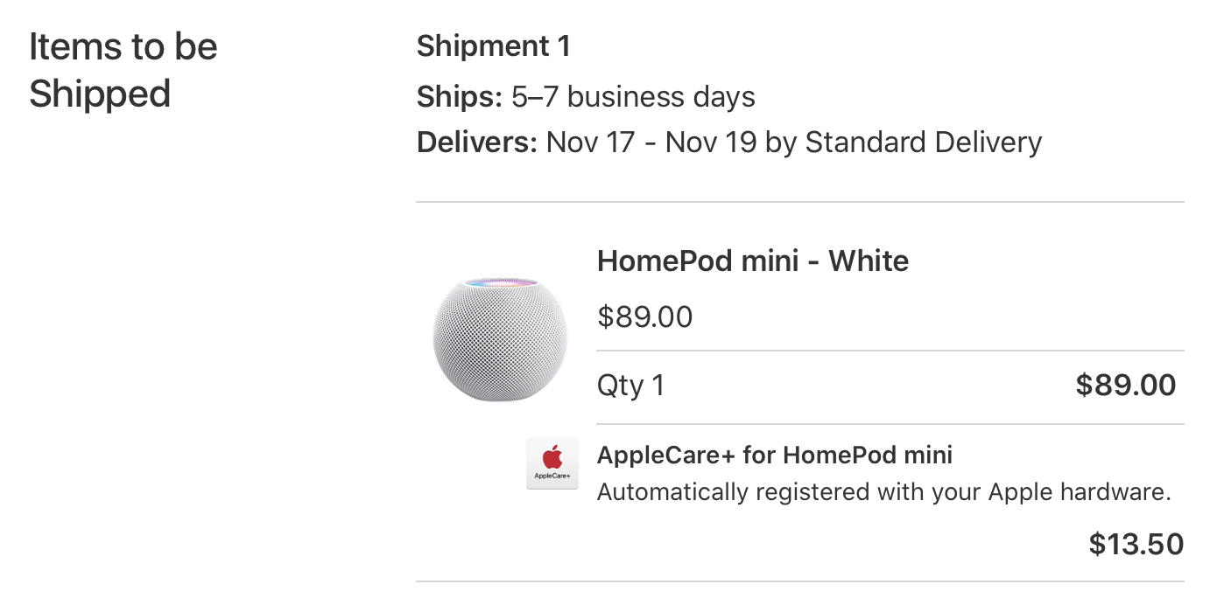The width and height of the screenshot is (1231, 605).
Task: Select AppleCare+ for HomePod mini heading
Action: (774, 455)
